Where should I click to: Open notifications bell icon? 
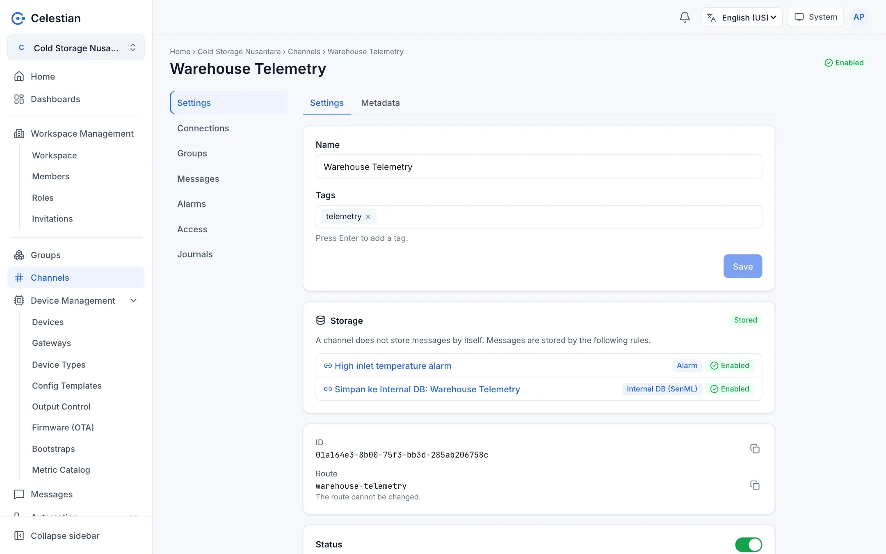(685, 17)
